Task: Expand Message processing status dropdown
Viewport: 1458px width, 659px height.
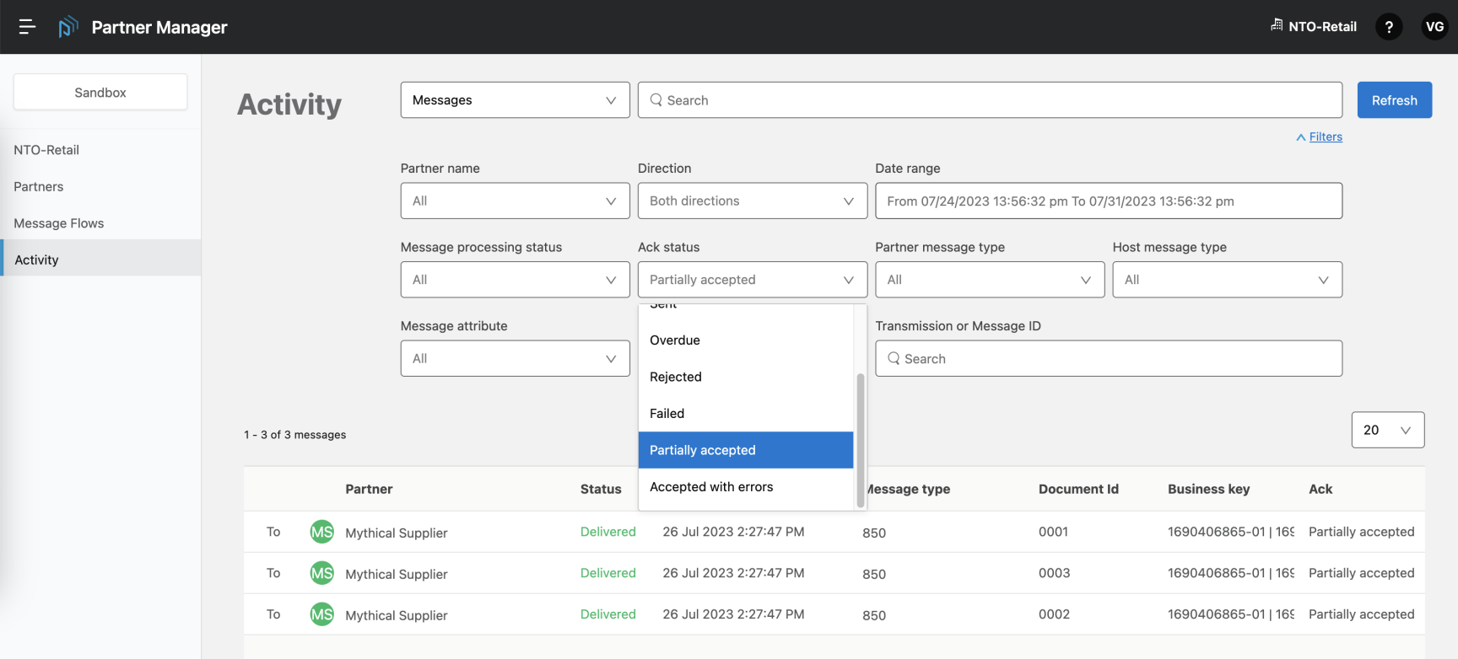Action: tap(515, 280)
